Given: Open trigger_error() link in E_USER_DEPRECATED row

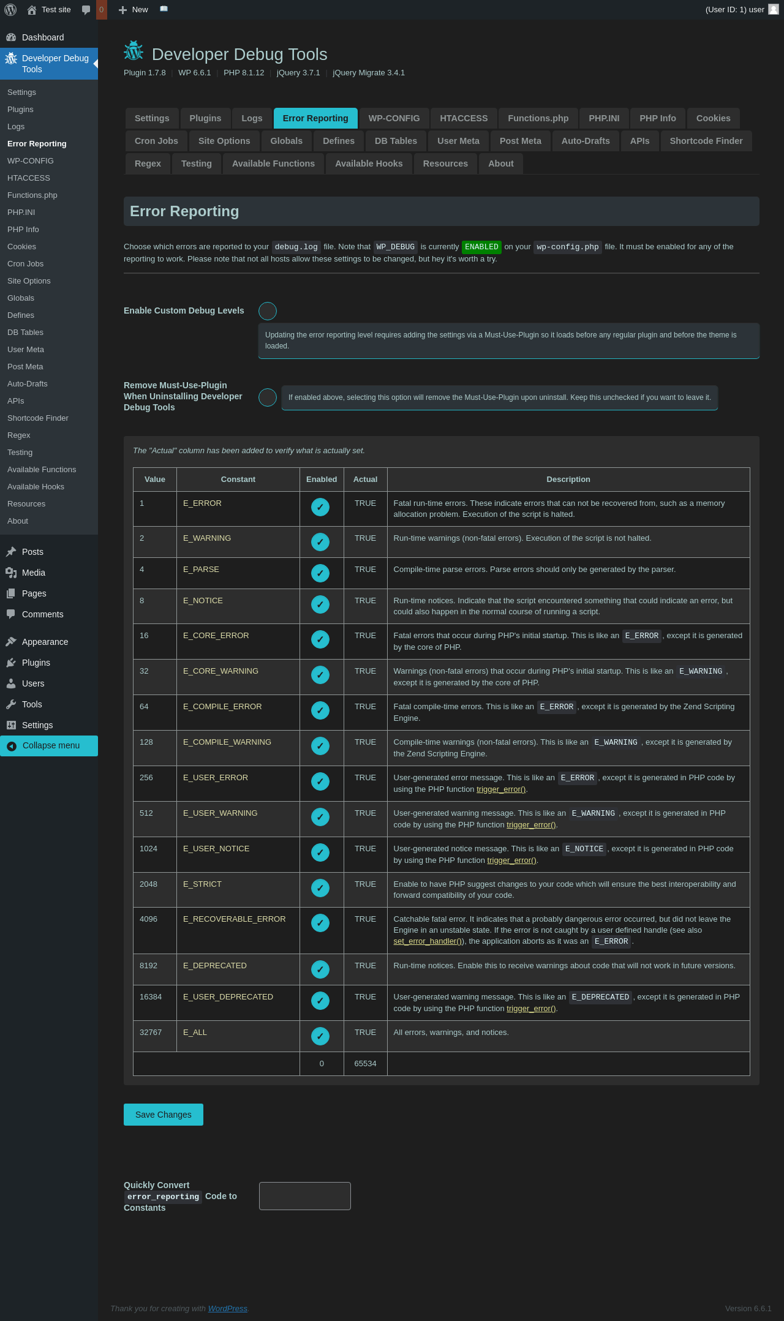Looking at the screenshot, I should (x=531, y=1009).
